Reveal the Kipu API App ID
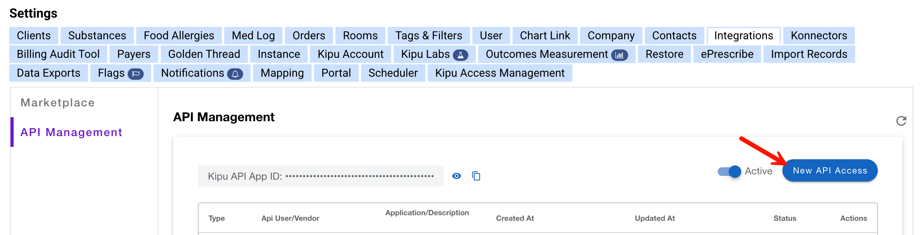 pos(456,176)
